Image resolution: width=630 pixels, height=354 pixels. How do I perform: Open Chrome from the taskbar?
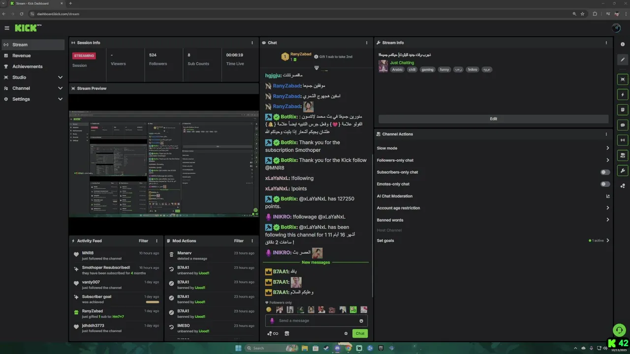click(x=348, y=348)
